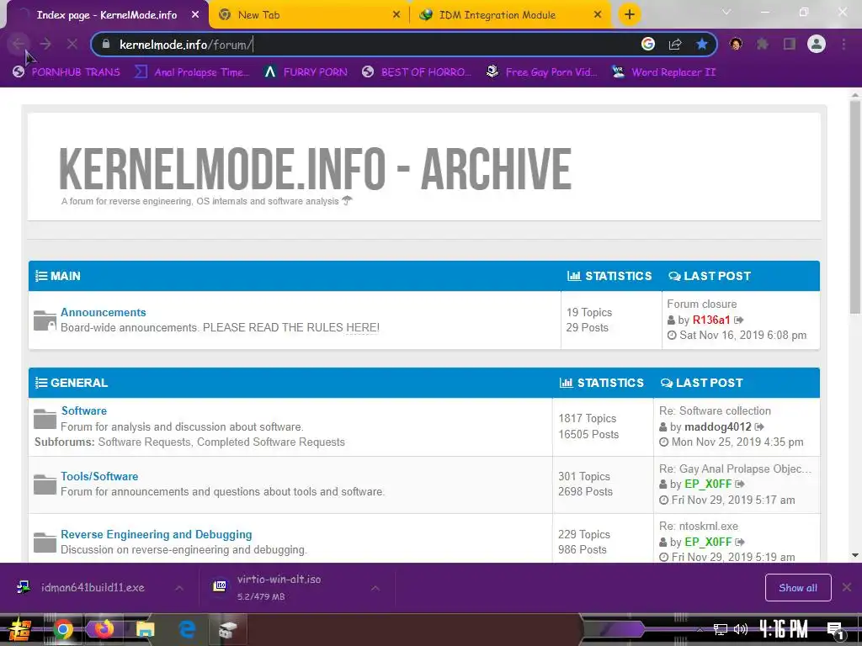Click the 1817 Topics text
Viewport: 862px width, 646px height.
(587, 418)
